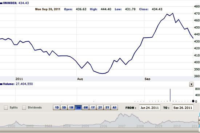The image size is (200, 133).
Task: Click the Sep label on the time axis
Action: click(x=147, y=79)
